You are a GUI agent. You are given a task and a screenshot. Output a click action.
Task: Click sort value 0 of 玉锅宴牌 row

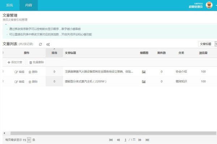click(54, 72)
